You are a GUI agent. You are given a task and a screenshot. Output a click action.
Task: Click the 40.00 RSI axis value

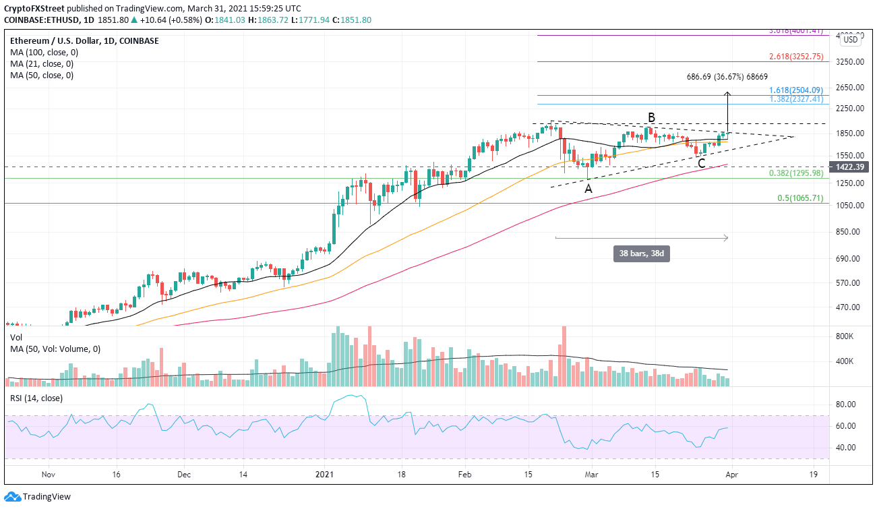point(846,448)
